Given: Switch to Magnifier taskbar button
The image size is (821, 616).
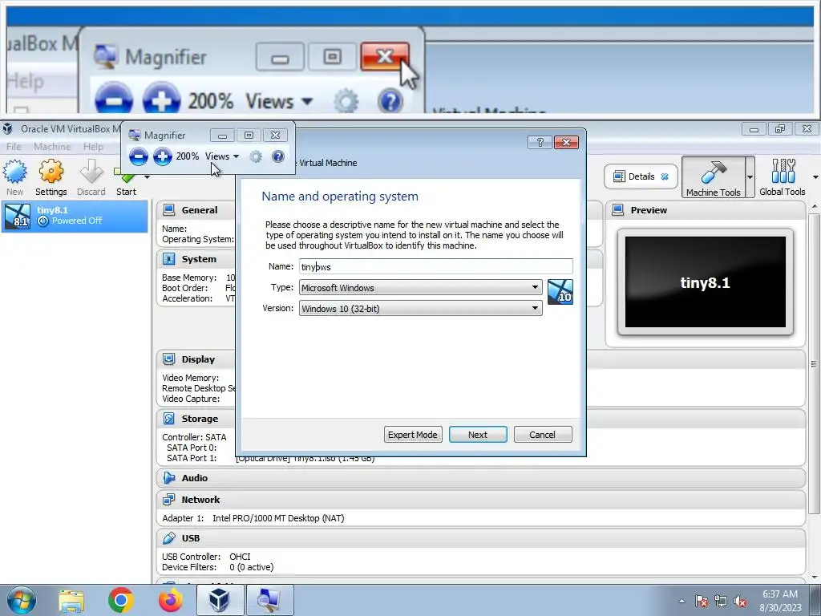Looking at the screenshot, I should pos(269,600).
